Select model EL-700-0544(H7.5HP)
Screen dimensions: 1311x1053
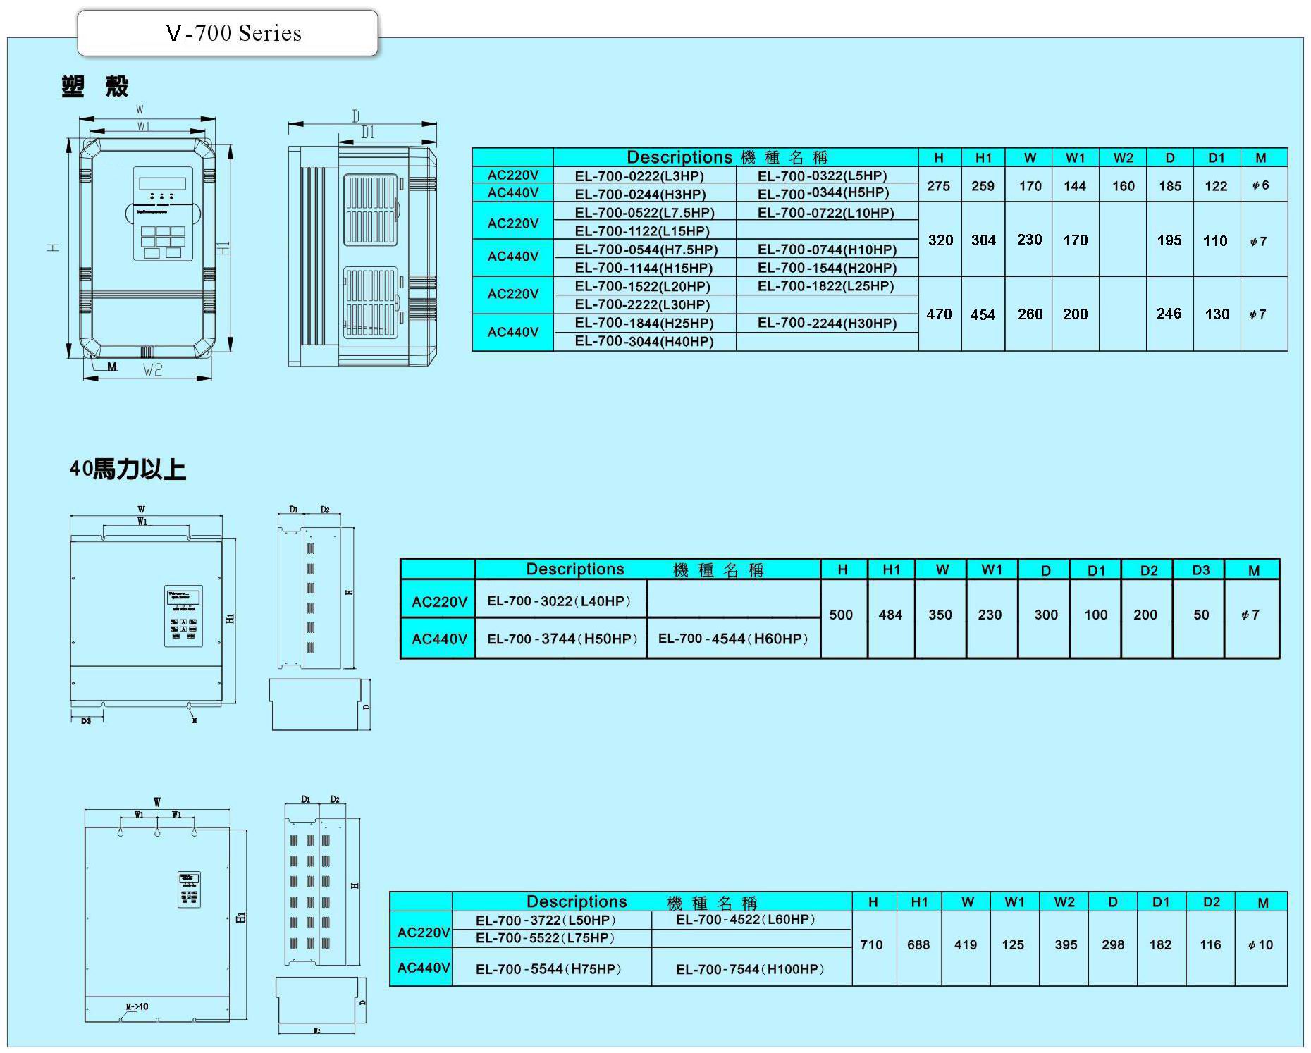tap(646, 250)
